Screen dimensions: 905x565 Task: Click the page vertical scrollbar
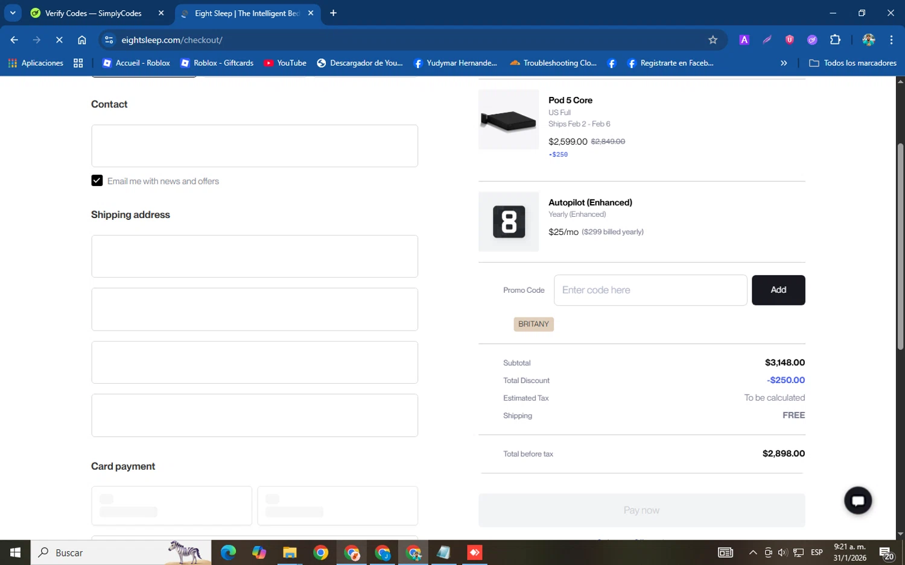pyautogui.click(x=900, y=246)
